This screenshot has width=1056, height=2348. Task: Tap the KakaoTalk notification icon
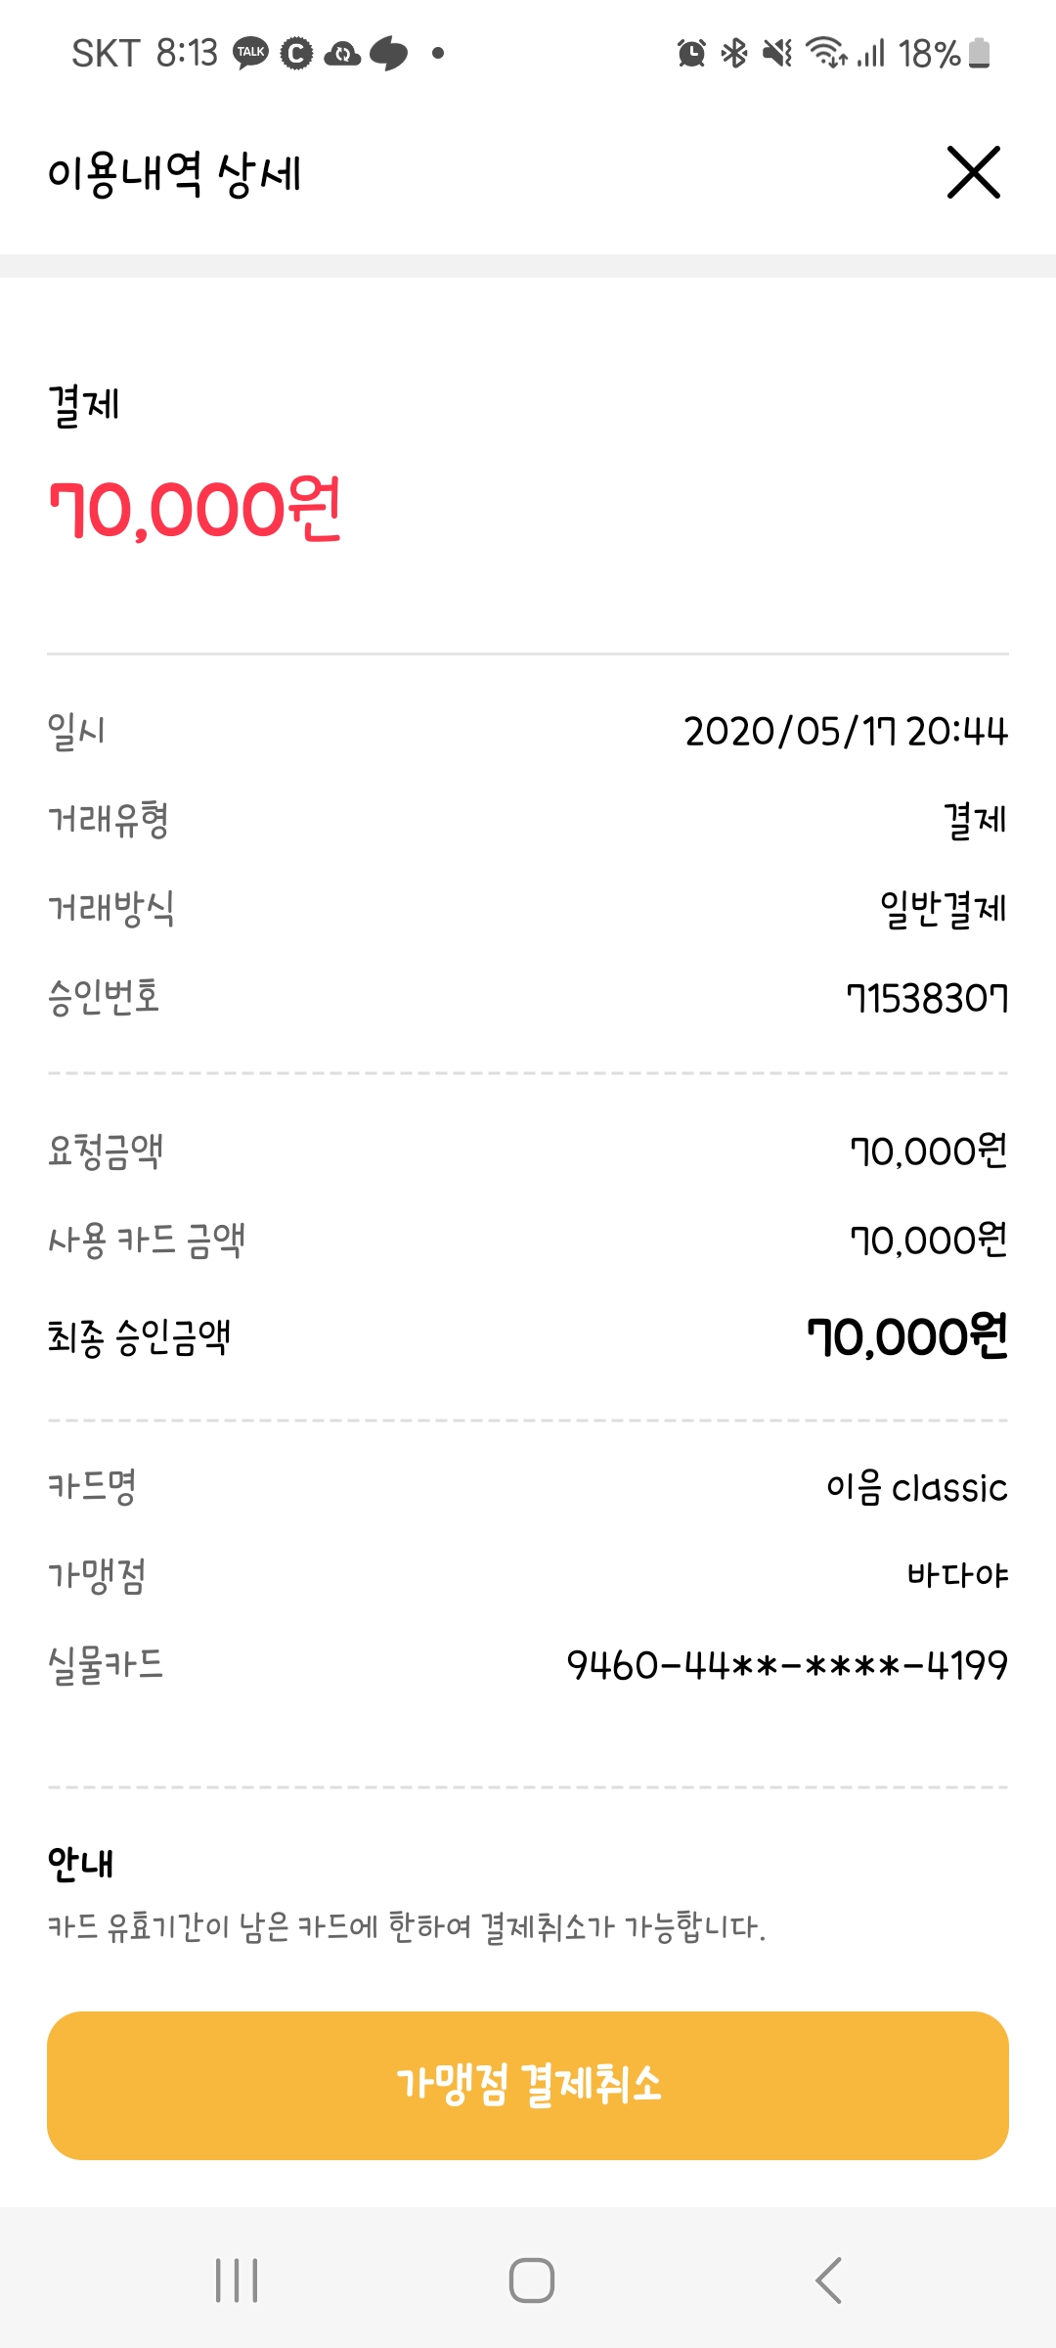(x=250, y=53)
